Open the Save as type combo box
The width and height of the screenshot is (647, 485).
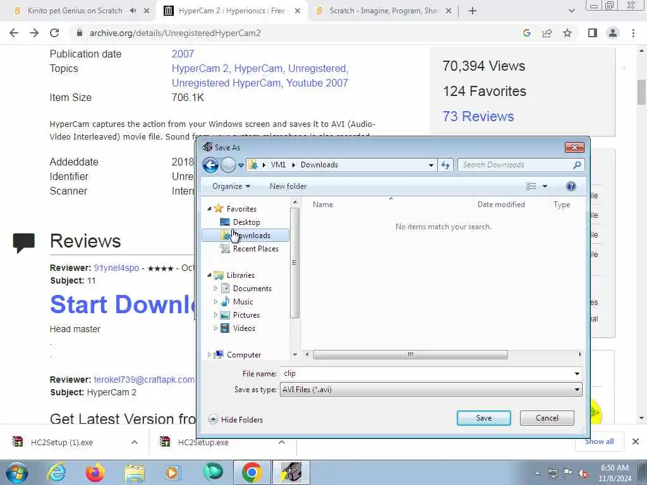[x=431, y=390]
